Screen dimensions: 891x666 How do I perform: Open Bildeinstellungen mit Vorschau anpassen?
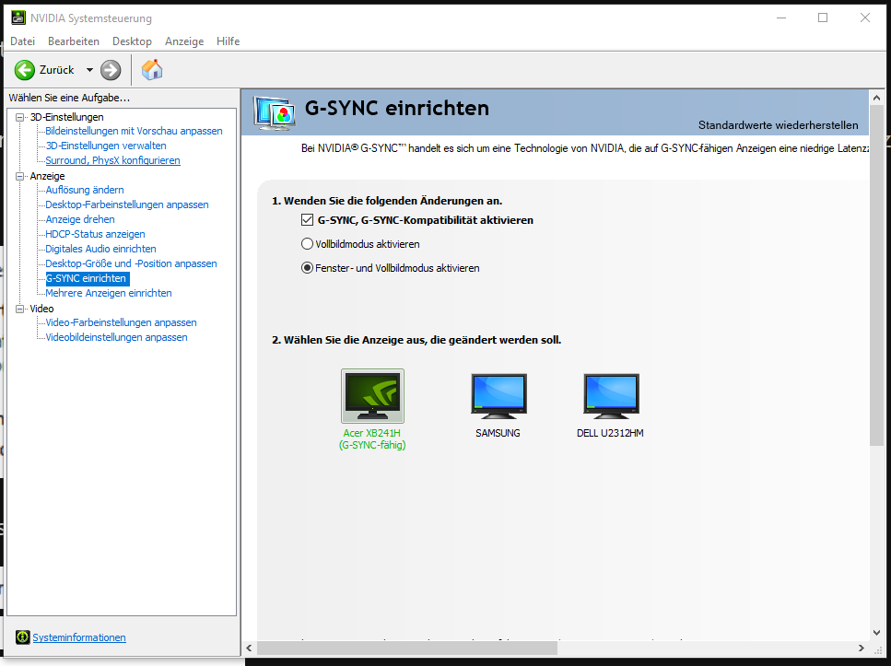click(135, 131)
